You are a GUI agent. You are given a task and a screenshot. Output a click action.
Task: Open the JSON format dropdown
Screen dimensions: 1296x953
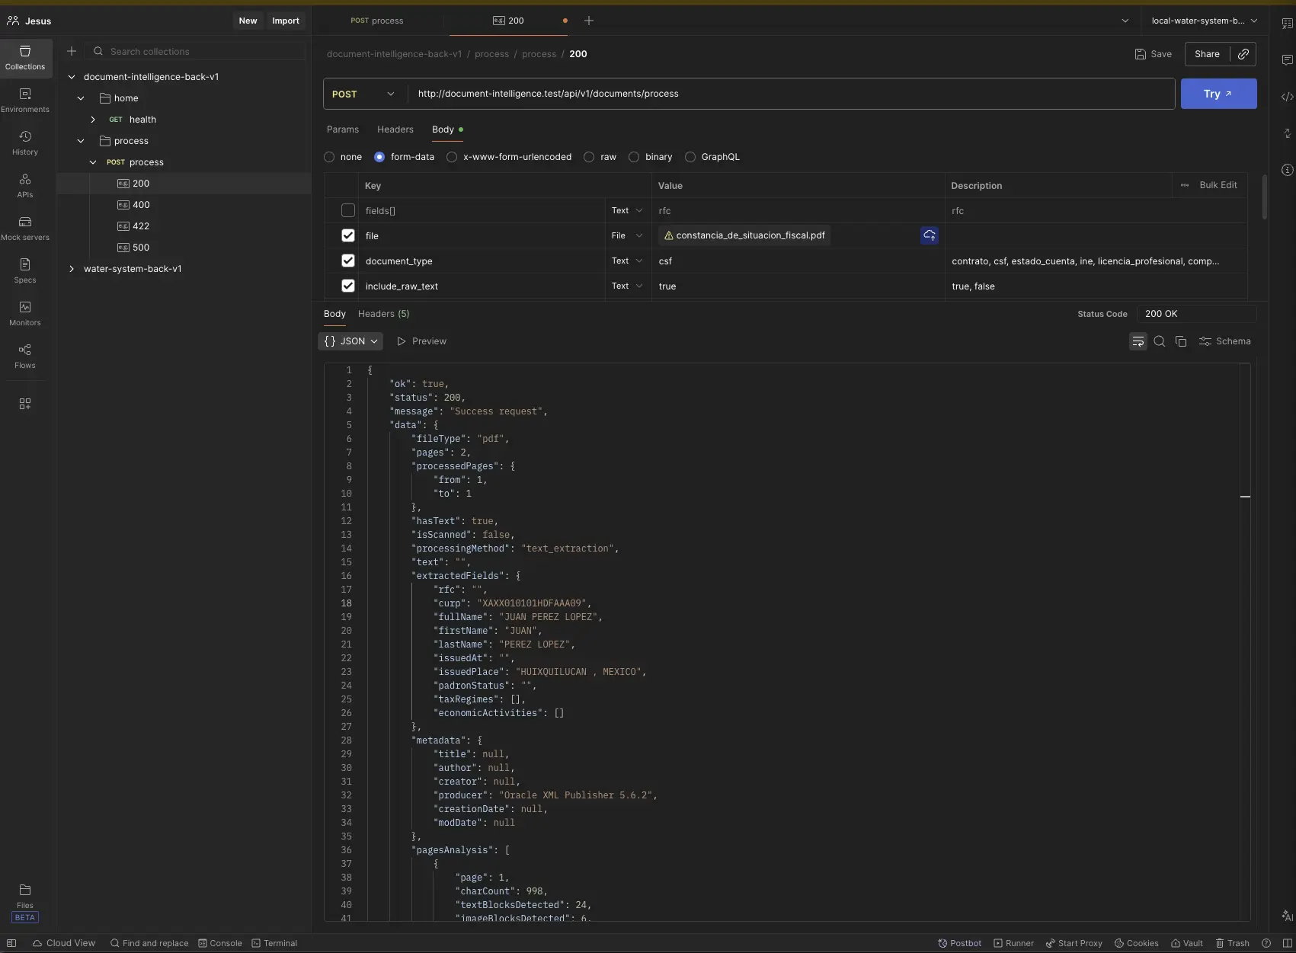350,341
